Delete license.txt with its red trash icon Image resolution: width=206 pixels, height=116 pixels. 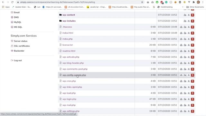point(192,45)
